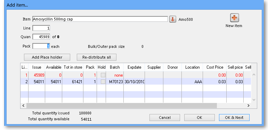Toggle Hold checkbox for placeholder line 1
The image size is (268, 130).
point(103,75)
